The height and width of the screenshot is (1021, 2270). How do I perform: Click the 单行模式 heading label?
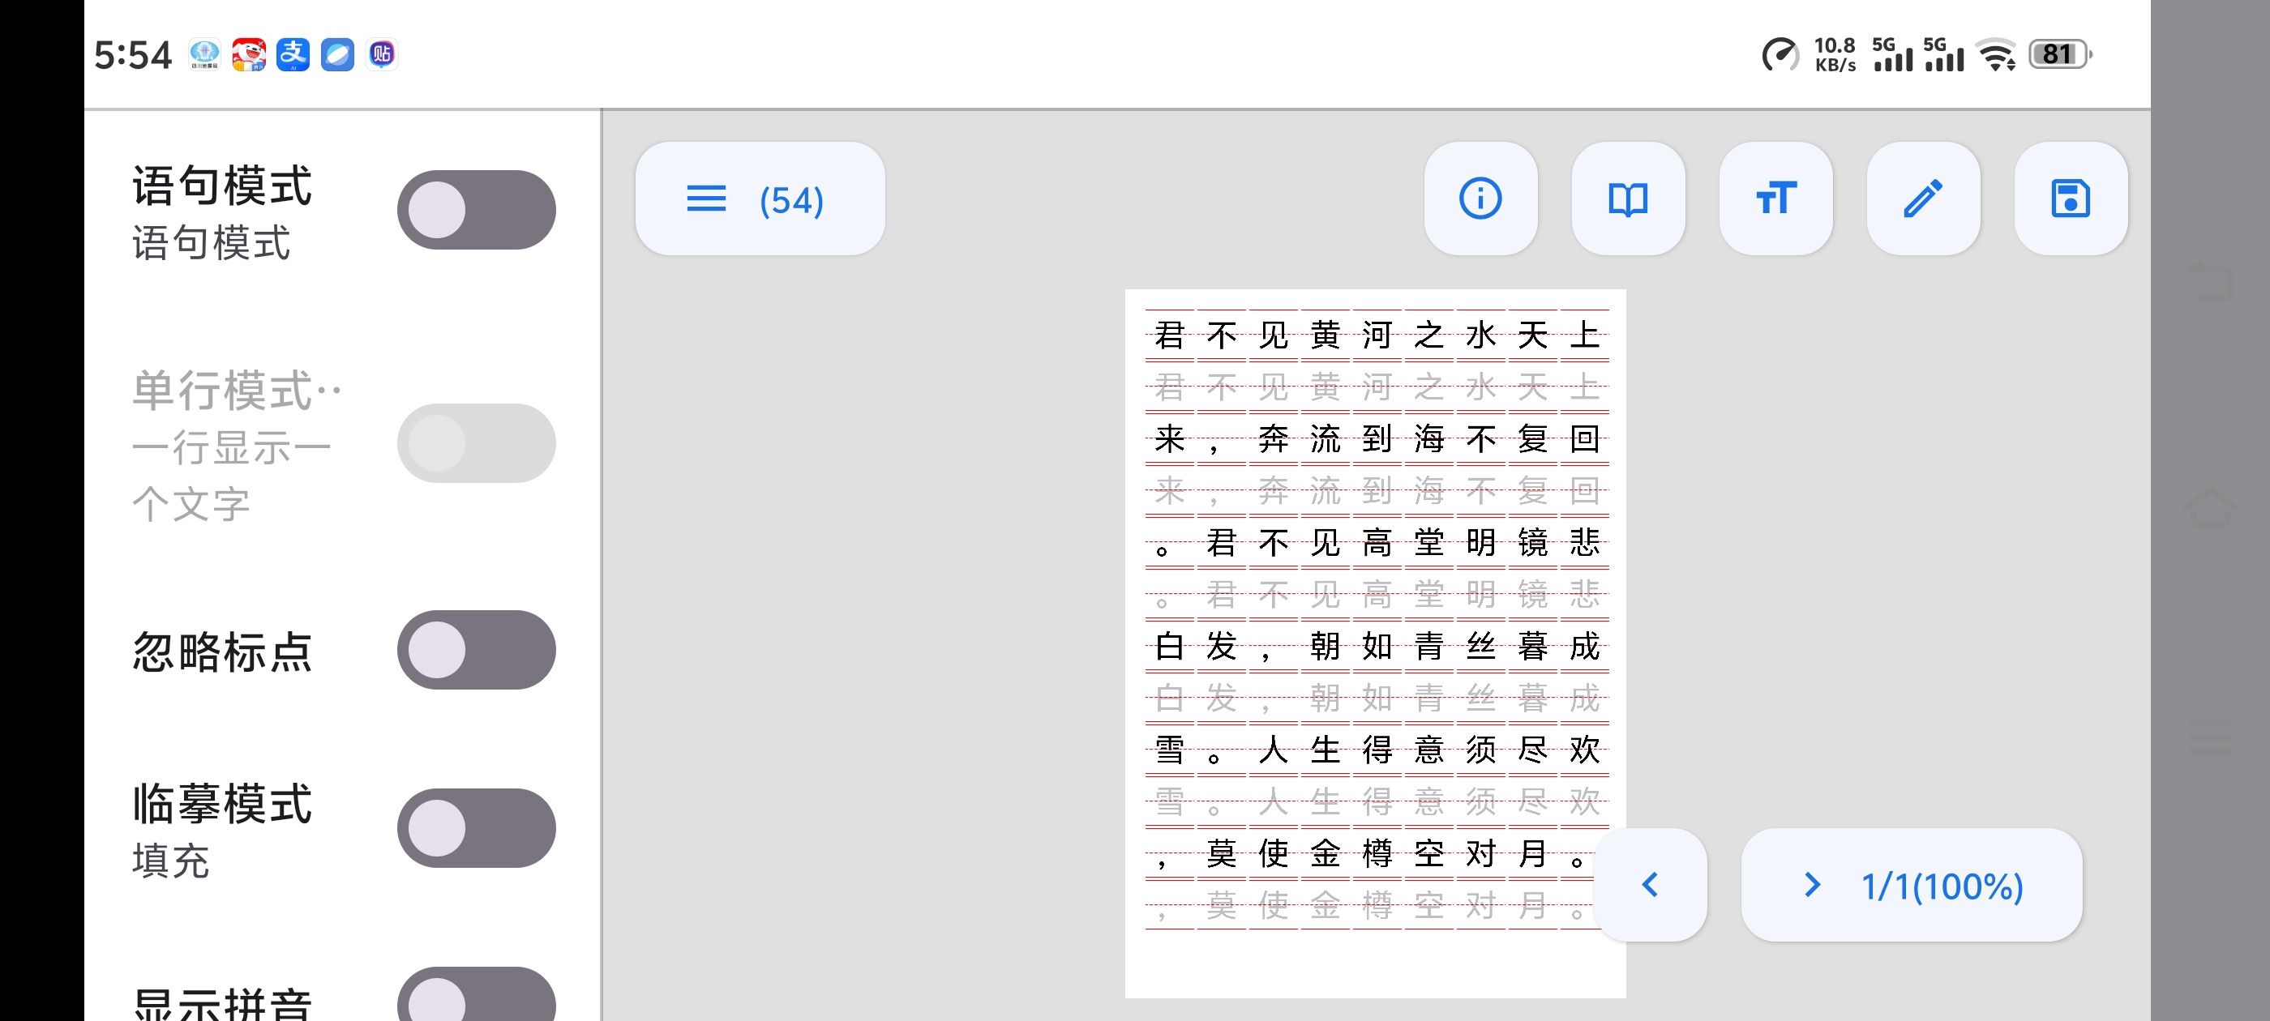[236, 391]
